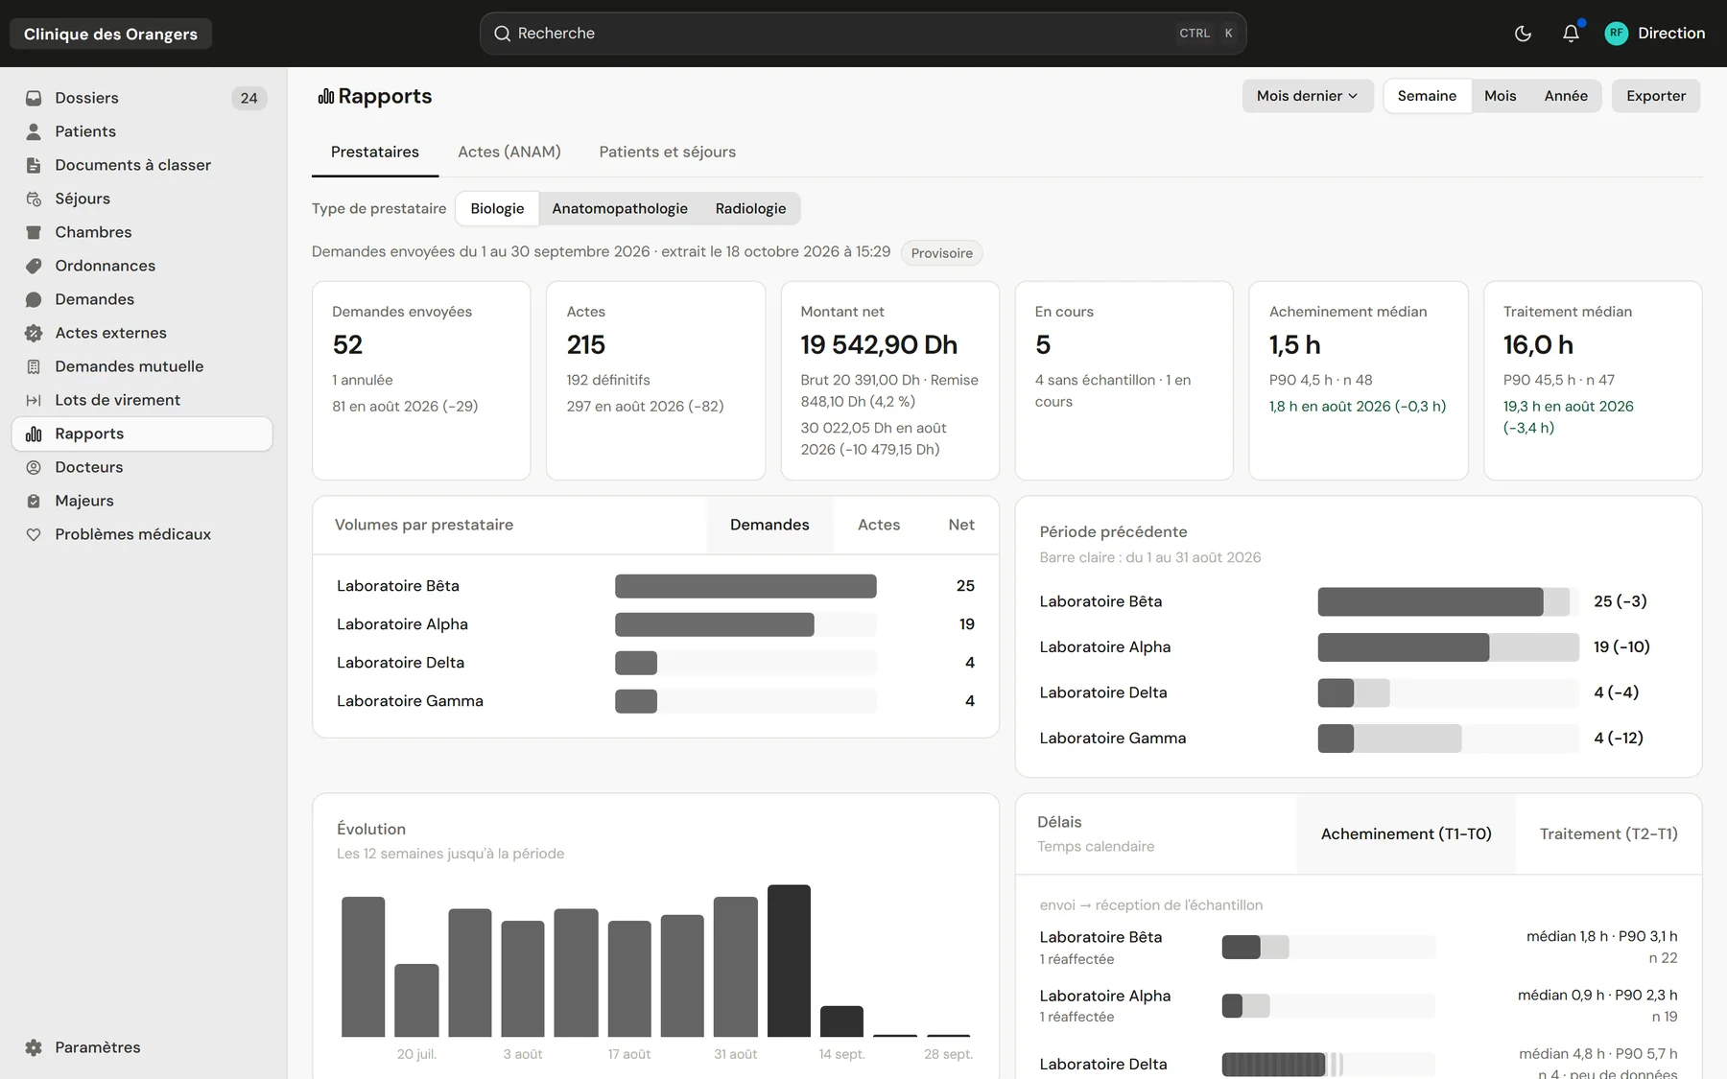Select the Radiologie prestataire type
The image size is (1727, 1079).
point(750,208)
